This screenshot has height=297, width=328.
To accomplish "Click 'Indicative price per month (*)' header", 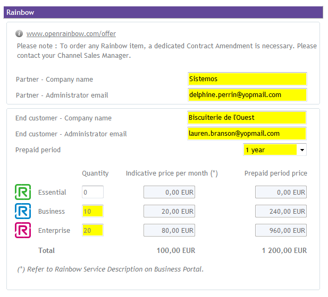I will (x=172, y=173).
